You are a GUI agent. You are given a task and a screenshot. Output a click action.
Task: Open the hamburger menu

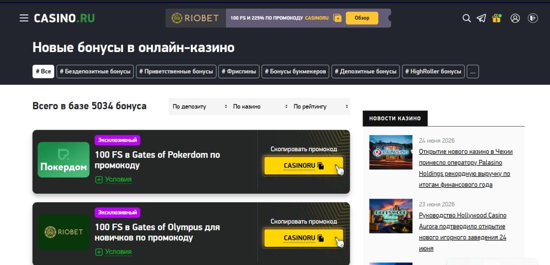pos(24,18)
